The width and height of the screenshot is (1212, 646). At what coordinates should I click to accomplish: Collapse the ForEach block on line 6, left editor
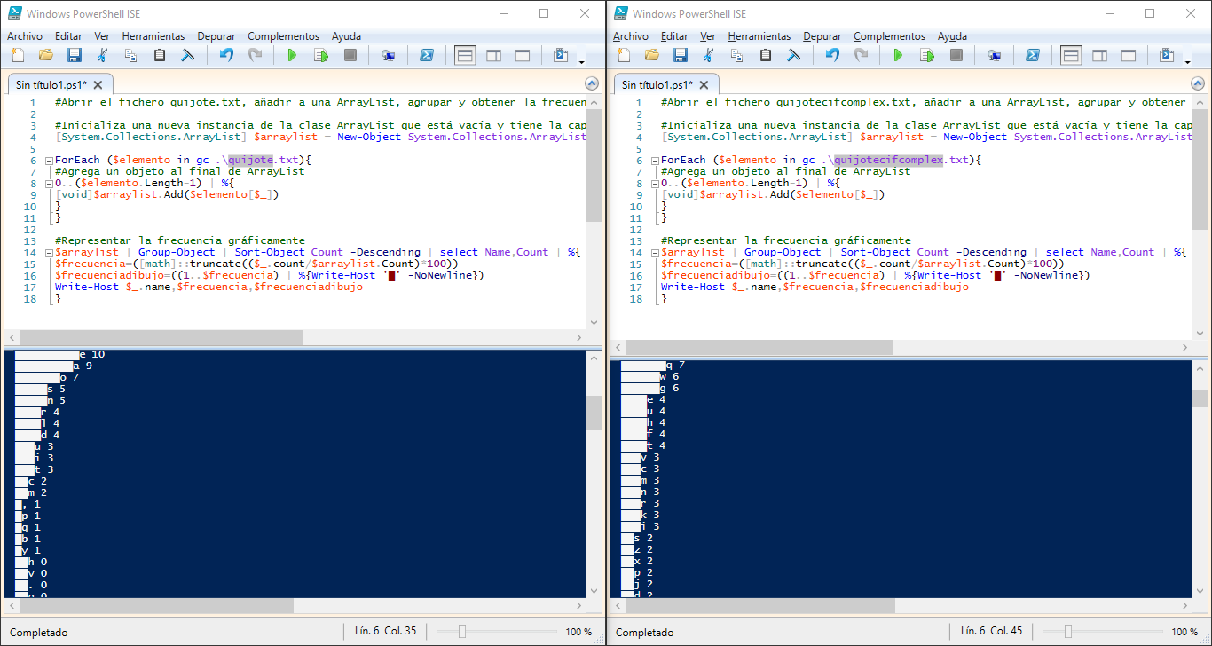pyautogui.click(x=48, y=160)
